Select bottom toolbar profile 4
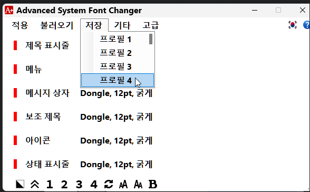 click(94, 184)
